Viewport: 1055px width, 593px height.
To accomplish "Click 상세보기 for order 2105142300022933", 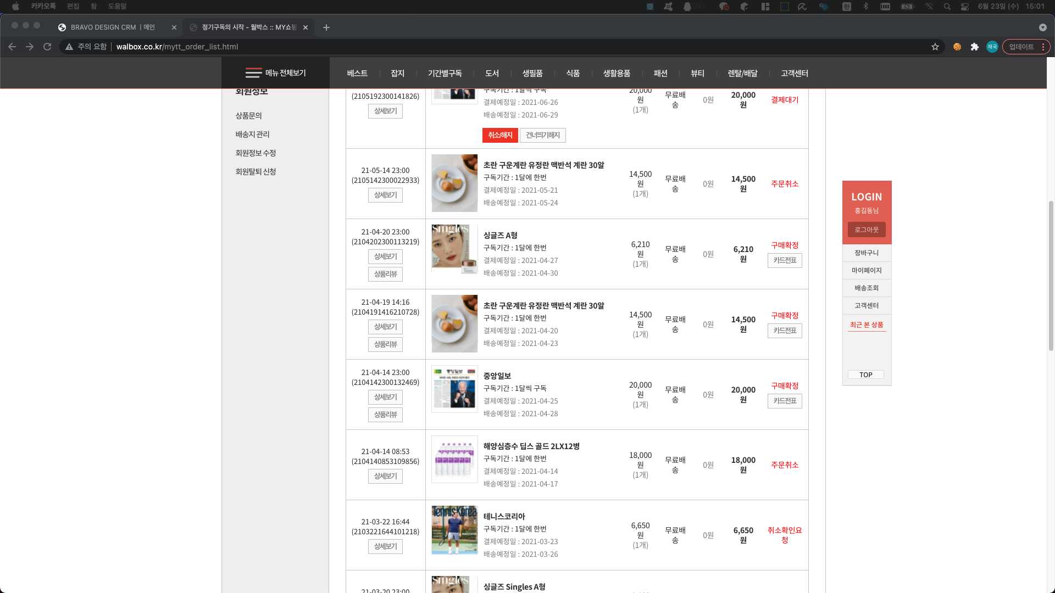I will coord(385,195).
